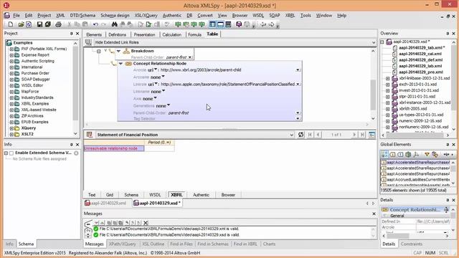Viewport: 459px width, 258px height.
Task: Click the Save All icon
Action: 48,24
